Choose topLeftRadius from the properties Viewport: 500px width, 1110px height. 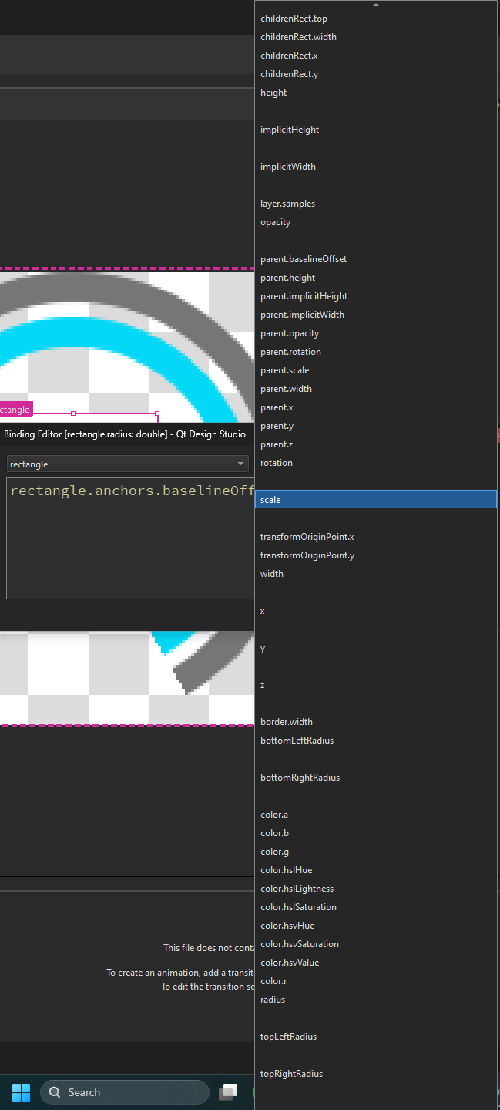point(288,1037)
